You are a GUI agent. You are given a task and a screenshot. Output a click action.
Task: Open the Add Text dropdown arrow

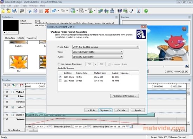click(x=94, y=11)
